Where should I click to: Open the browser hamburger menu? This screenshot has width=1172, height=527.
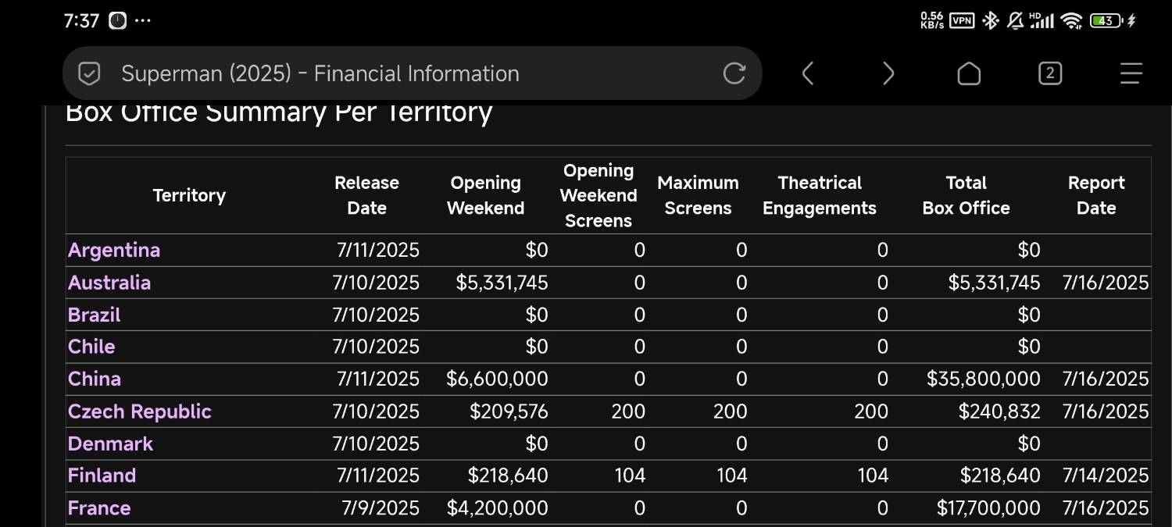click(x=1131, y=74)
